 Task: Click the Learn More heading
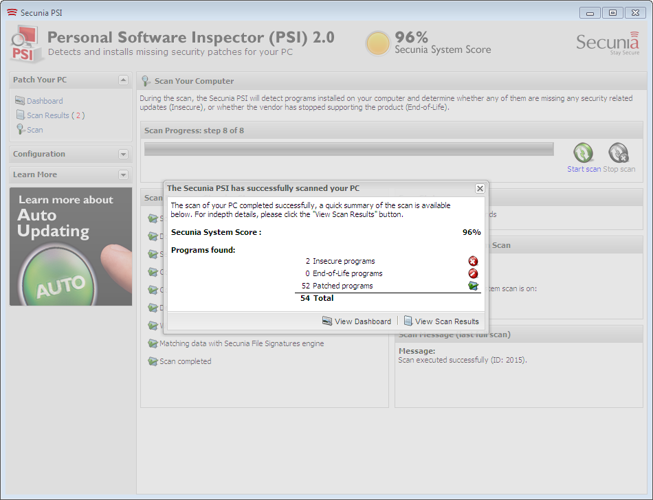tap(35, 174)
